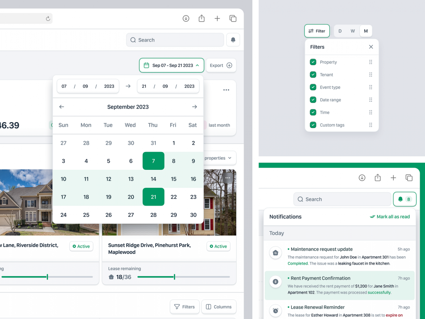Click the download arrow icon in the toolbar
This screenshot has height=319, width=425.
(186, 18)
